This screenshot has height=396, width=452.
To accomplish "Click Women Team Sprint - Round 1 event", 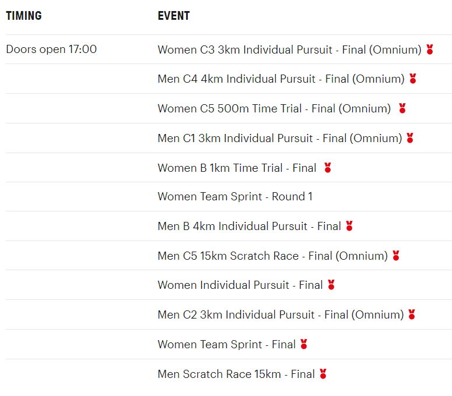I will [x=235, y=197].
